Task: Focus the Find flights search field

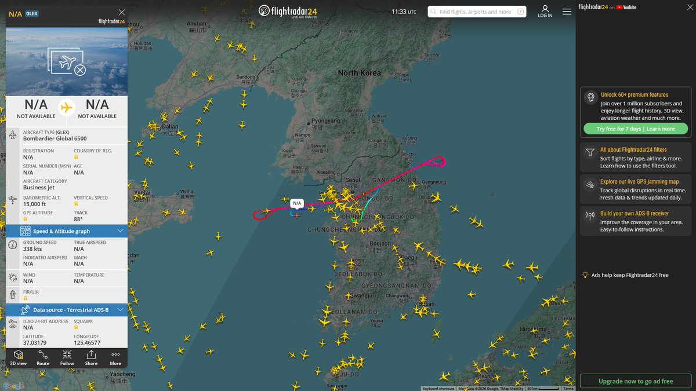Action: coord(477,12)
